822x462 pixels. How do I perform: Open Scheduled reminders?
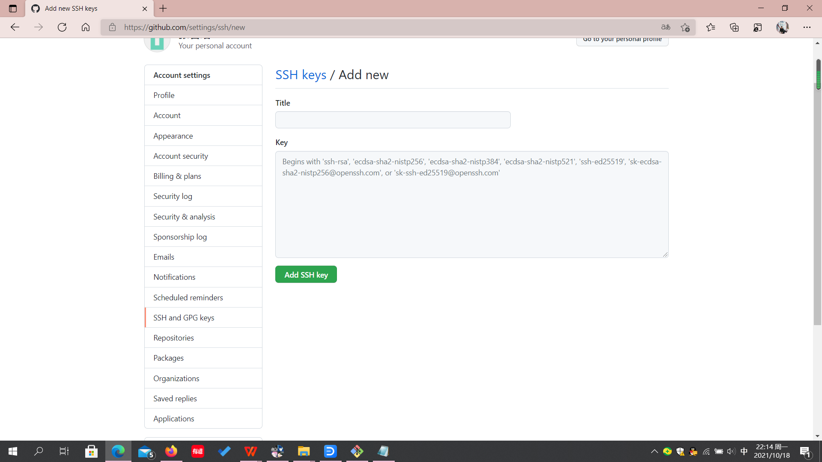pyautogui.click(x=203, y=297)
